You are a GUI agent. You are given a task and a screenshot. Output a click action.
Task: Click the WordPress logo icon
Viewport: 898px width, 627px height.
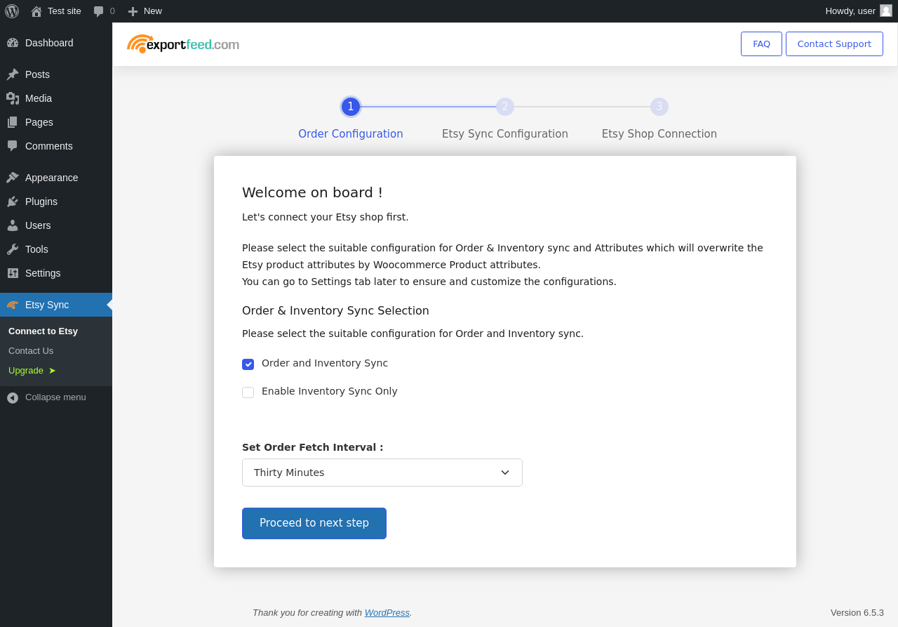click(x=12, y=11)
